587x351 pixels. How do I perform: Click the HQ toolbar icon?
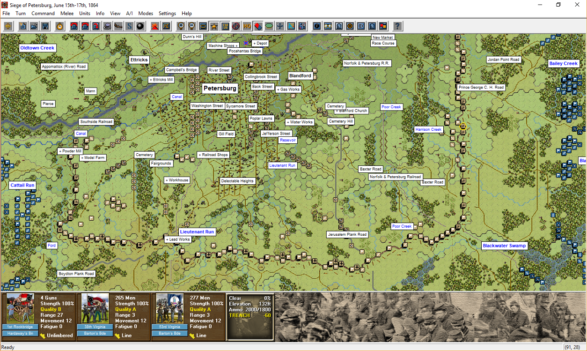coord(247,26)
